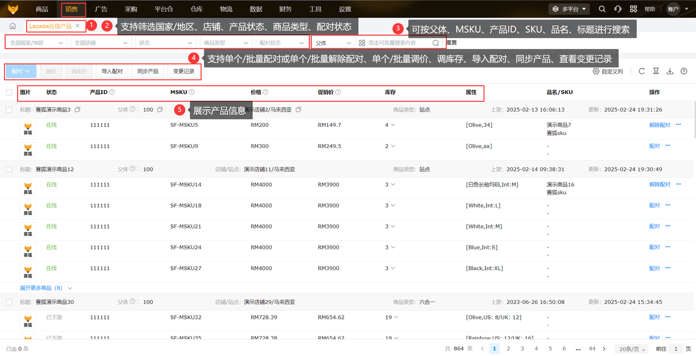The image size is (696, 356).
Task: Open the 商品 menu
Action: [42, 9]
